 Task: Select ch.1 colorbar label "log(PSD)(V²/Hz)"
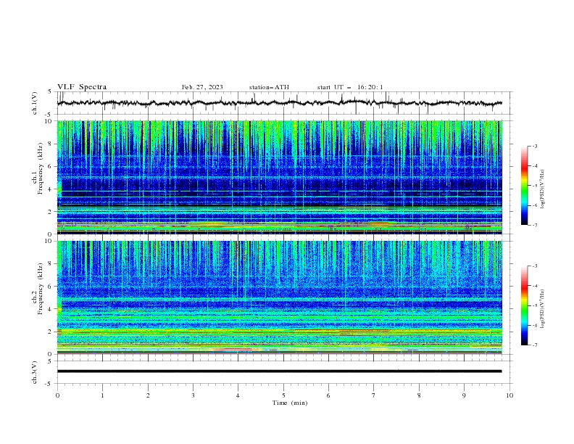(x=542, y=189)
